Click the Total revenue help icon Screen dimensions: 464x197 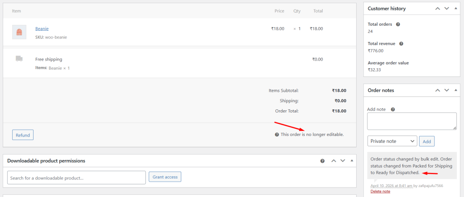click(x=401, y=44)
